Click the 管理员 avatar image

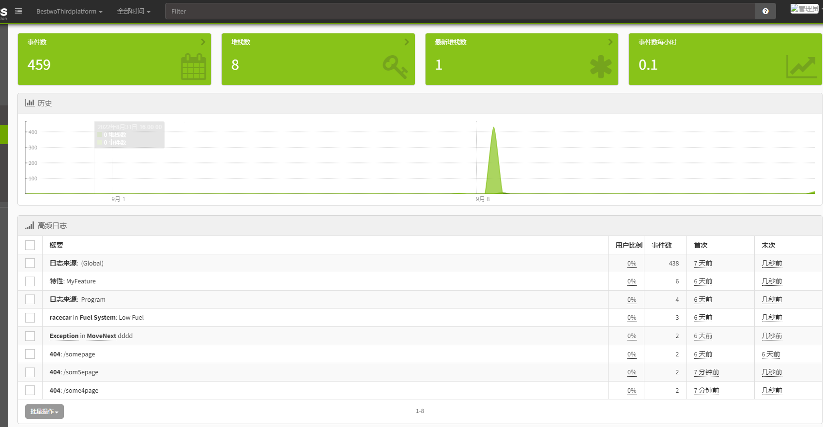tap(805, 9)
